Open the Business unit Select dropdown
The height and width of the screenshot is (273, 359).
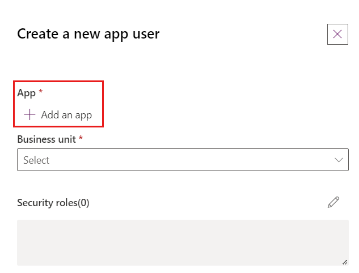[183, 160]
